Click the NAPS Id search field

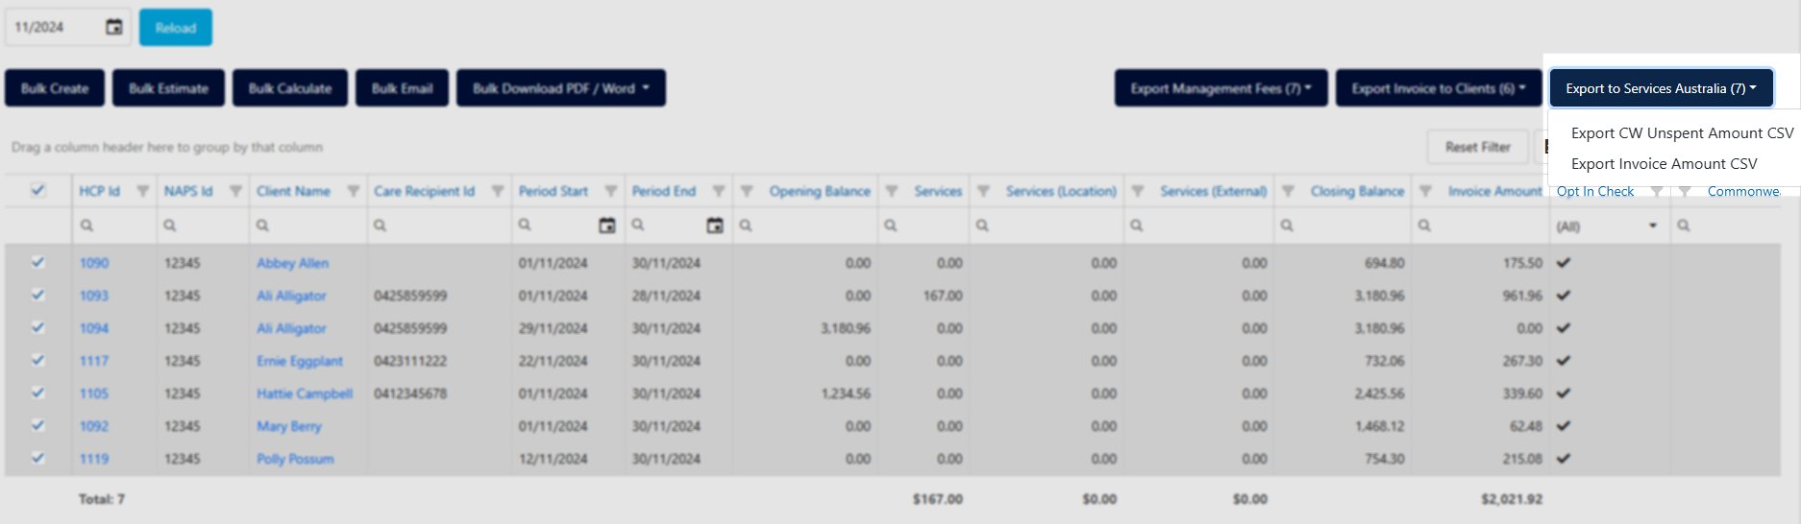(x=203, y=226)
